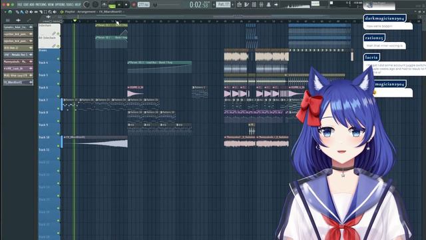Click the Channel rack view icon
The height and width of the screenshot is (240, 426).
pos(254,5)
